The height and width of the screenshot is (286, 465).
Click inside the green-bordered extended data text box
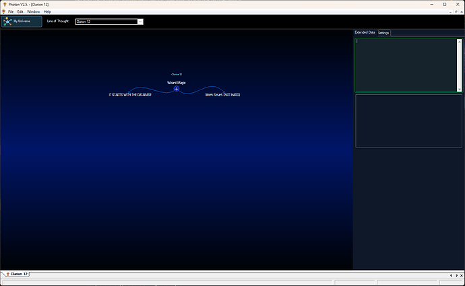pos(406,65)
